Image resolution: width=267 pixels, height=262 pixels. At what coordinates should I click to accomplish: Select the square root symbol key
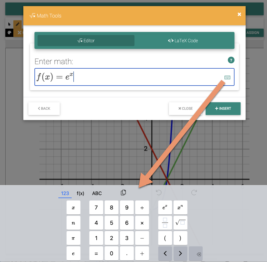pos(180,223)
